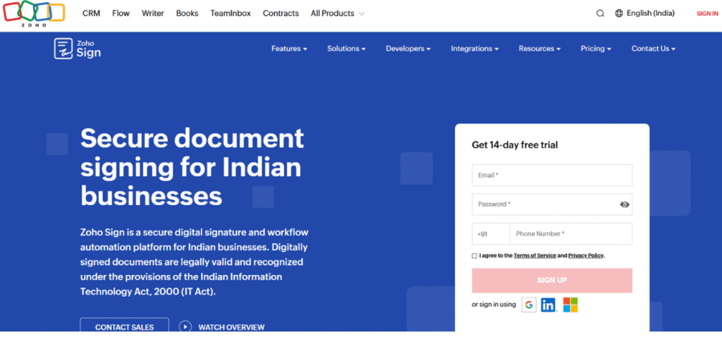
Task: Click the 'or sign in using' text
Action: click(x=494, y=305)
